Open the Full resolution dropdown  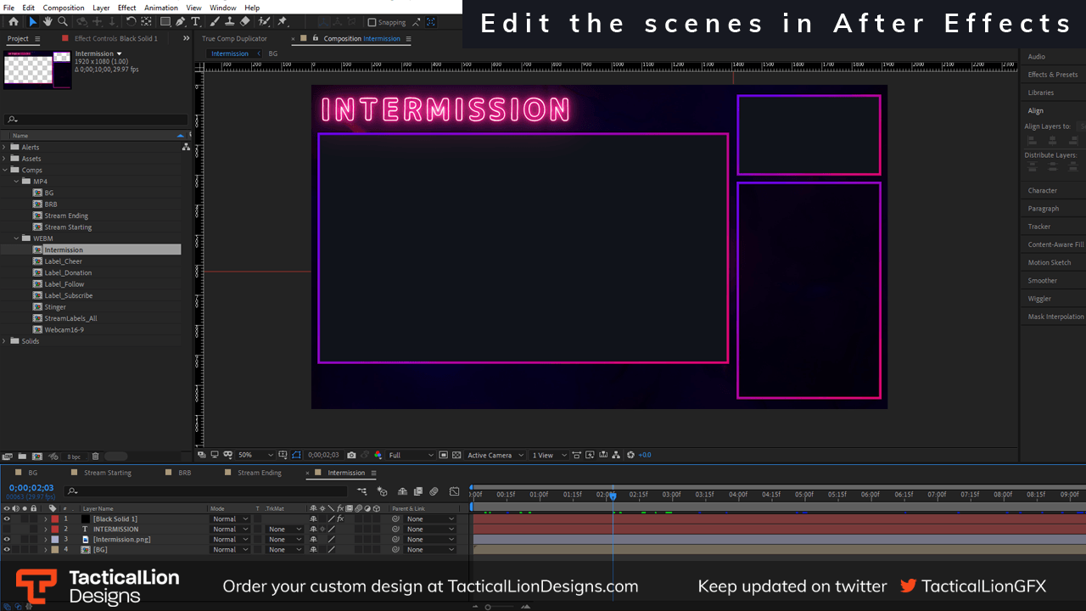[411, 455]
